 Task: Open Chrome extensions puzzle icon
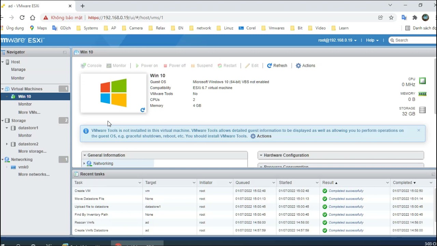415,17
